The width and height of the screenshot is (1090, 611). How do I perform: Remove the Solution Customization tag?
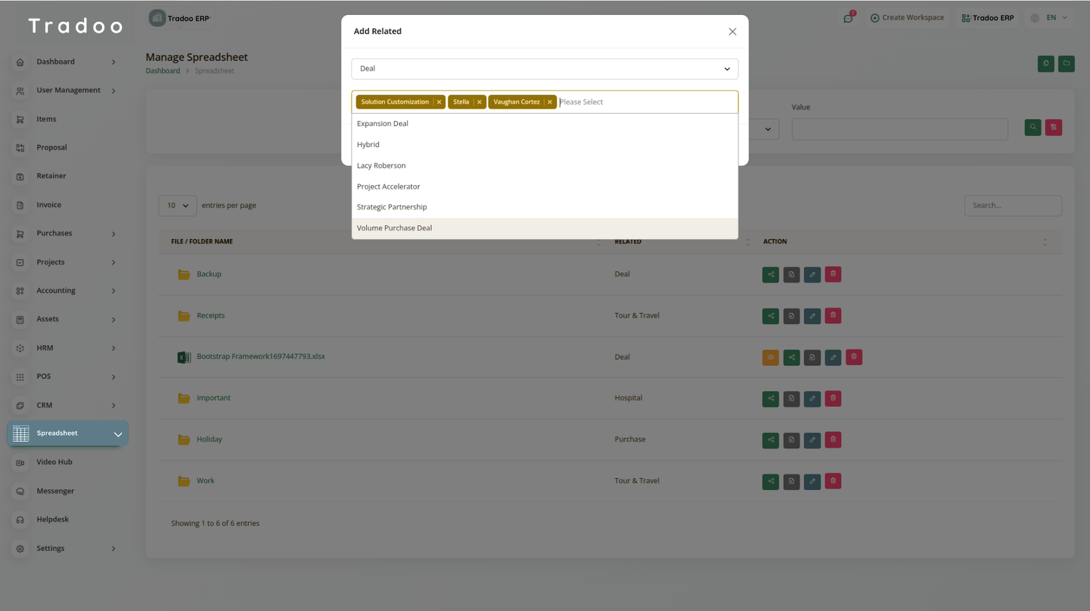click(x=439, y=102)
